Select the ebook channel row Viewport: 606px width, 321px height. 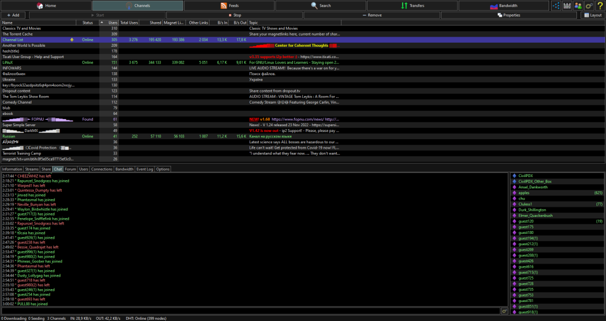coord(302,114)
